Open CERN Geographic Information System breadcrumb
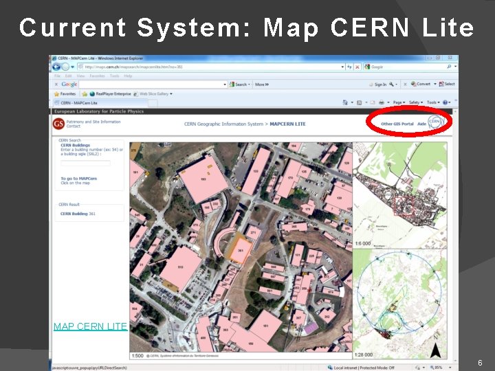Screen dimensions: 495x371 [223, 124]
